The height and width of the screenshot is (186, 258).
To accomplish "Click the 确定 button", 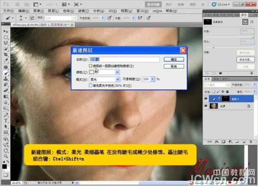I will (174, 59).
